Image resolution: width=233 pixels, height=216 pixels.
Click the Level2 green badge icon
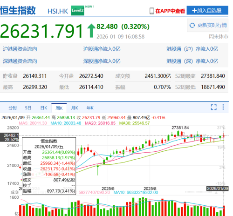click(x=77, y=10)
